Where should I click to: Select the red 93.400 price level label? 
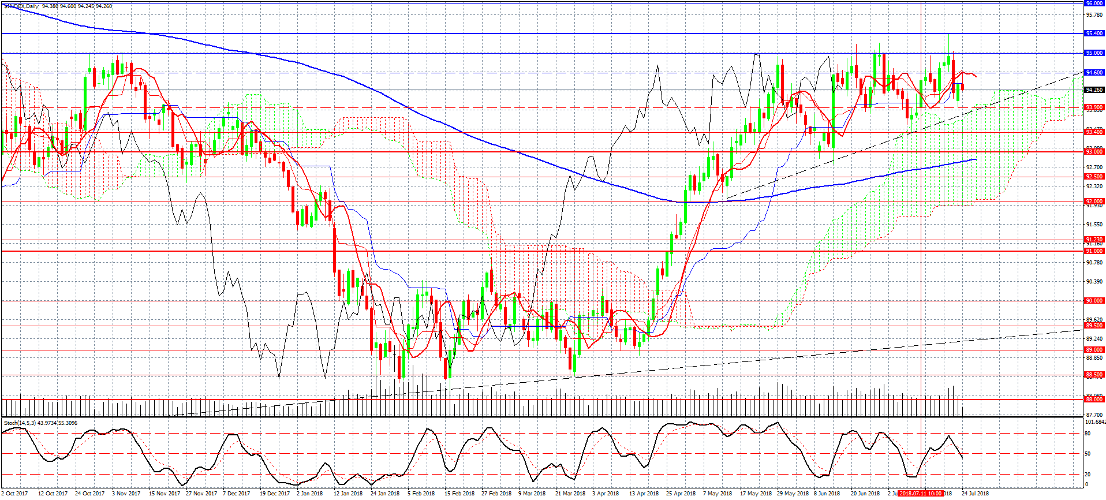[x=1094, y=132]
